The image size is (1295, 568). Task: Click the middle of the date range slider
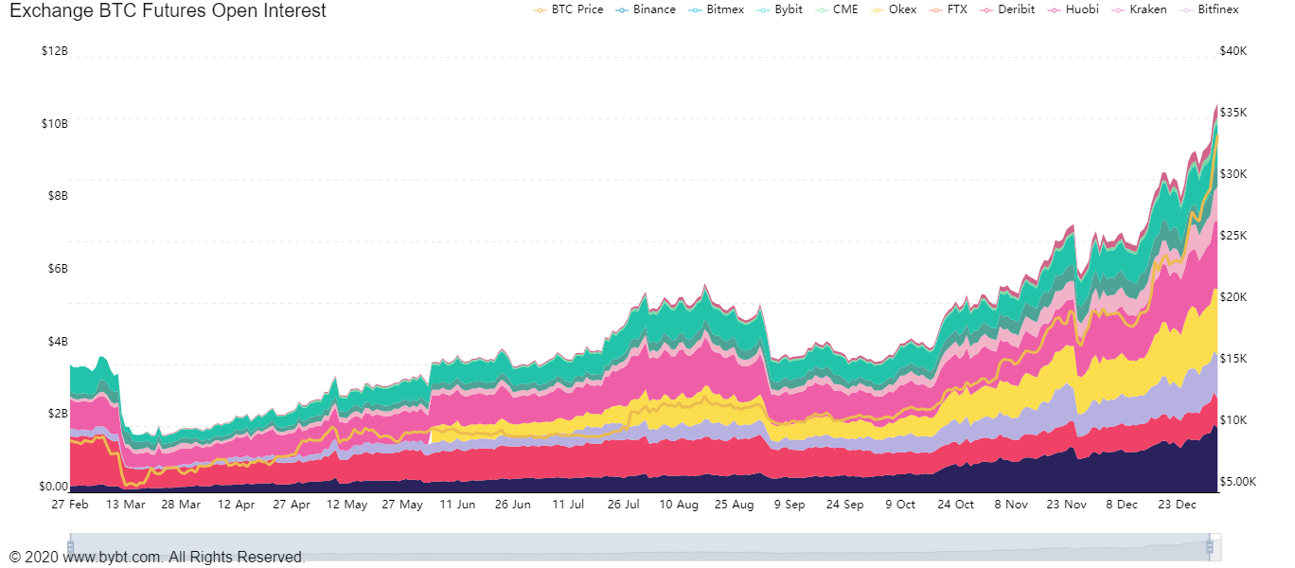point(640,546)
